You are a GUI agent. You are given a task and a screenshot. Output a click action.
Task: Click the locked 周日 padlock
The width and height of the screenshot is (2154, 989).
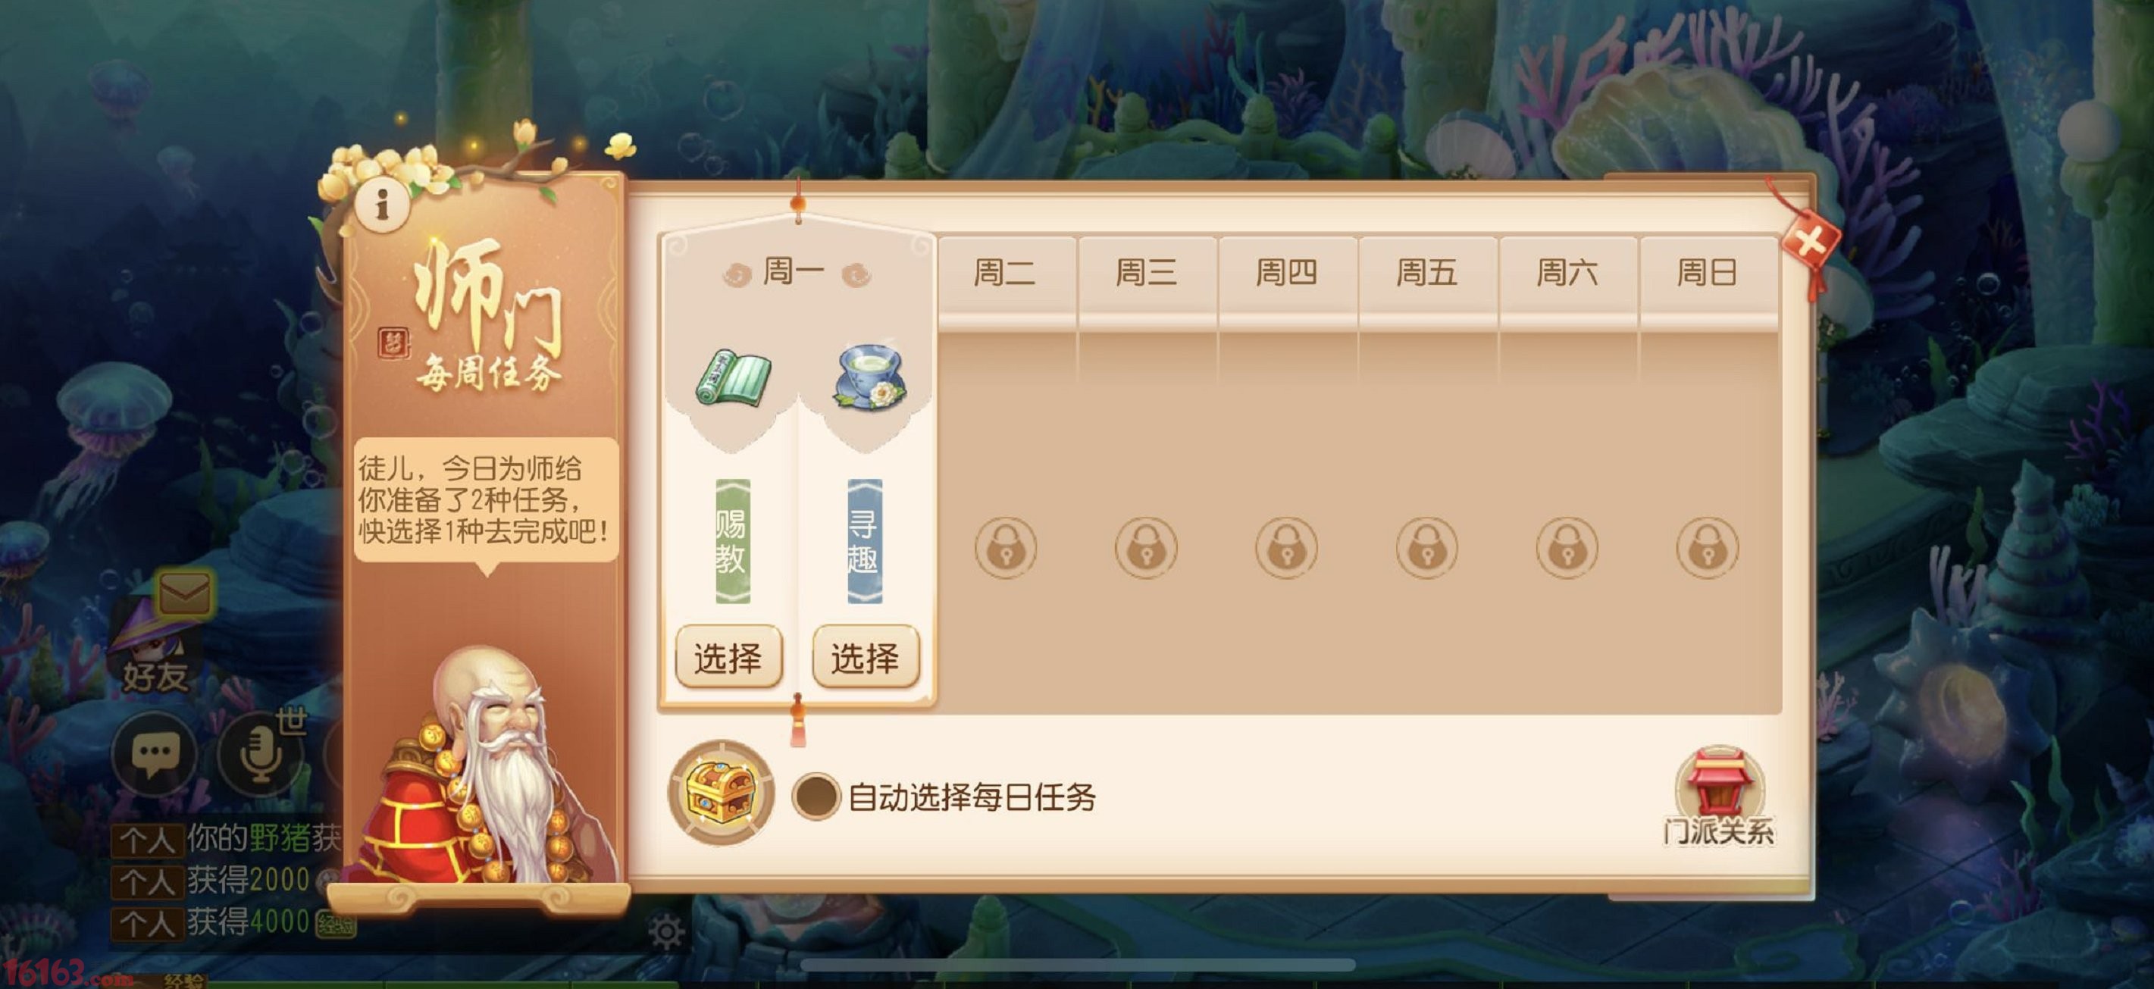coord(1708,549)
